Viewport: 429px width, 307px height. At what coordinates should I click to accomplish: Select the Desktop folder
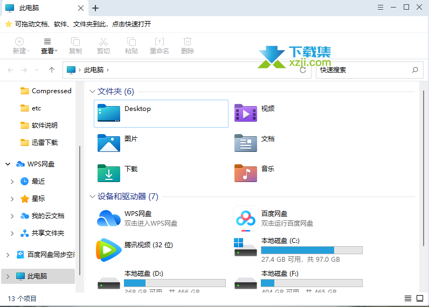(x=161, y=114)
